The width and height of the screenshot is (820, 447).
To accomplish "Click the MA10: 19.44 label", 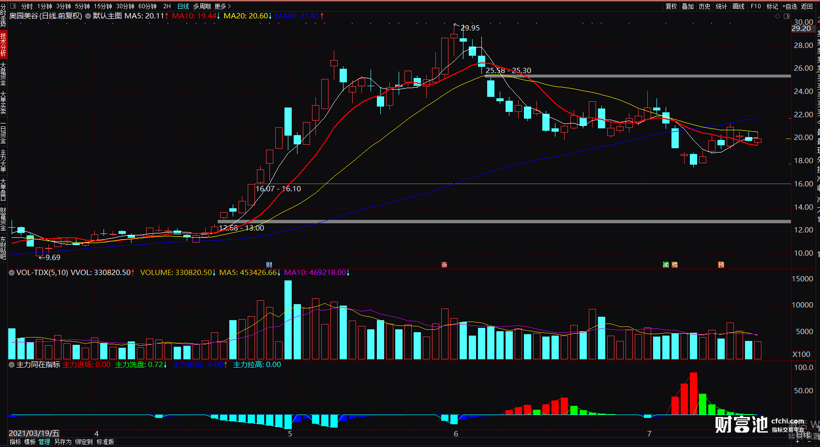I will (196, 16).
